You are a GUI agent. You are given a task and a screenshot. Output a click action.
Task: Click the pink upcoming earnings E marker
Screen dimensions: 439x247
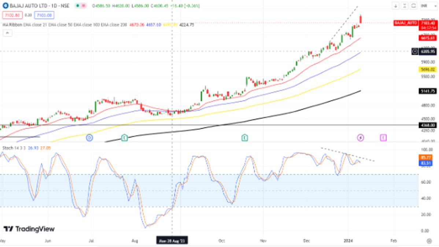383,138
